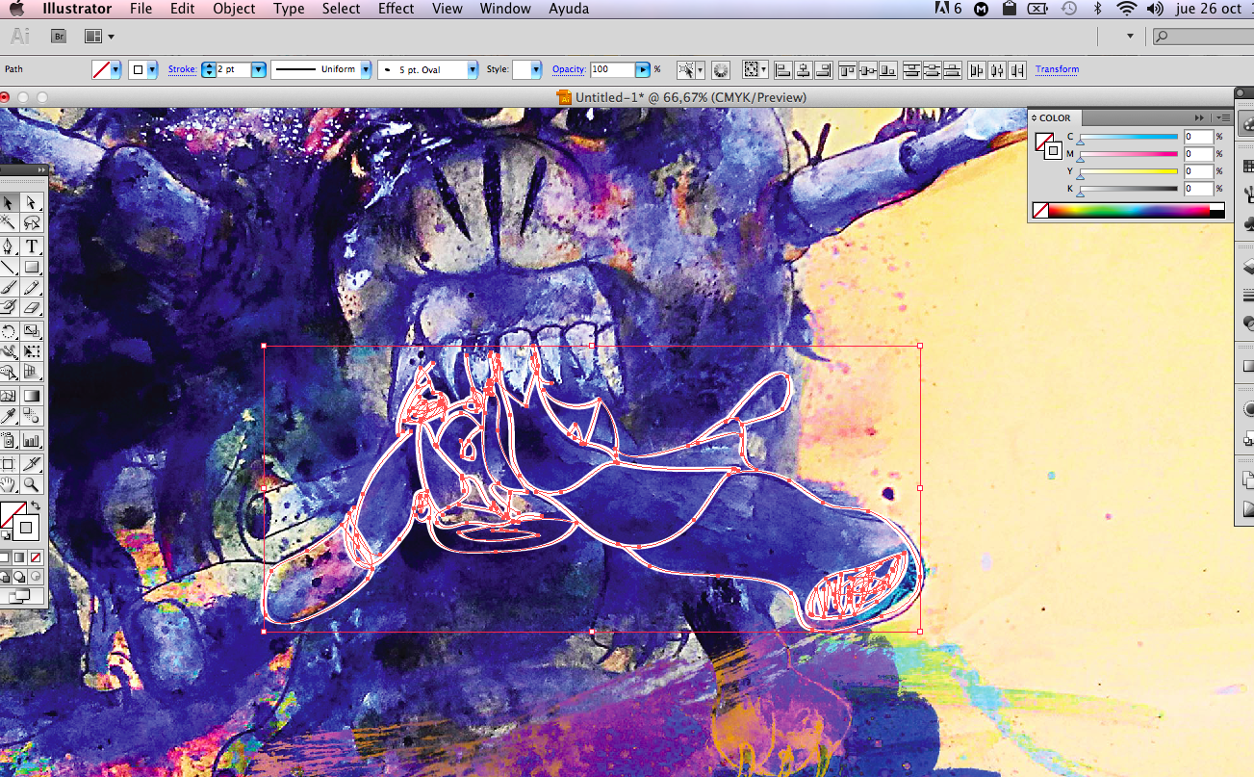1254x777 pixels.
Task: Click Swap Fill and Stroke arrows
Action: 36,505
